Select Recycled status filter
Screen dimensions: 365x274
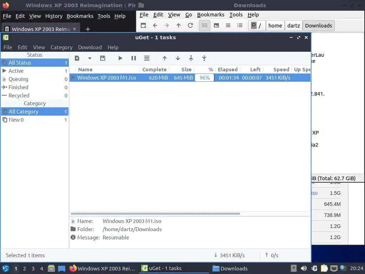pos(35,96)
